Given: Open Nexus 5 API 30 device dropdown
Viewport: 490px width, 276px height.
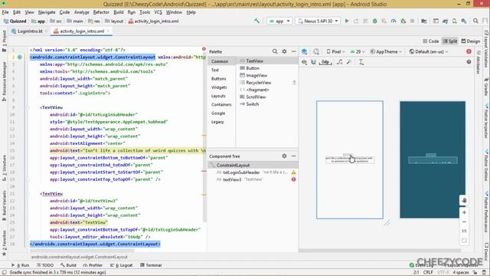Looking at the screenshot, I should point(318,21).
